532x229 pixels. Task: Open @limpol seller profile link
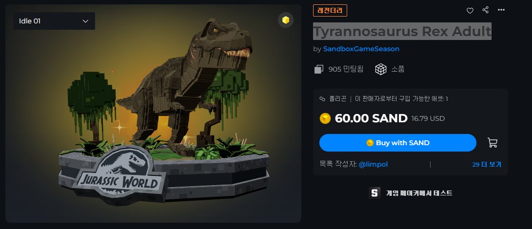[373, 165]
